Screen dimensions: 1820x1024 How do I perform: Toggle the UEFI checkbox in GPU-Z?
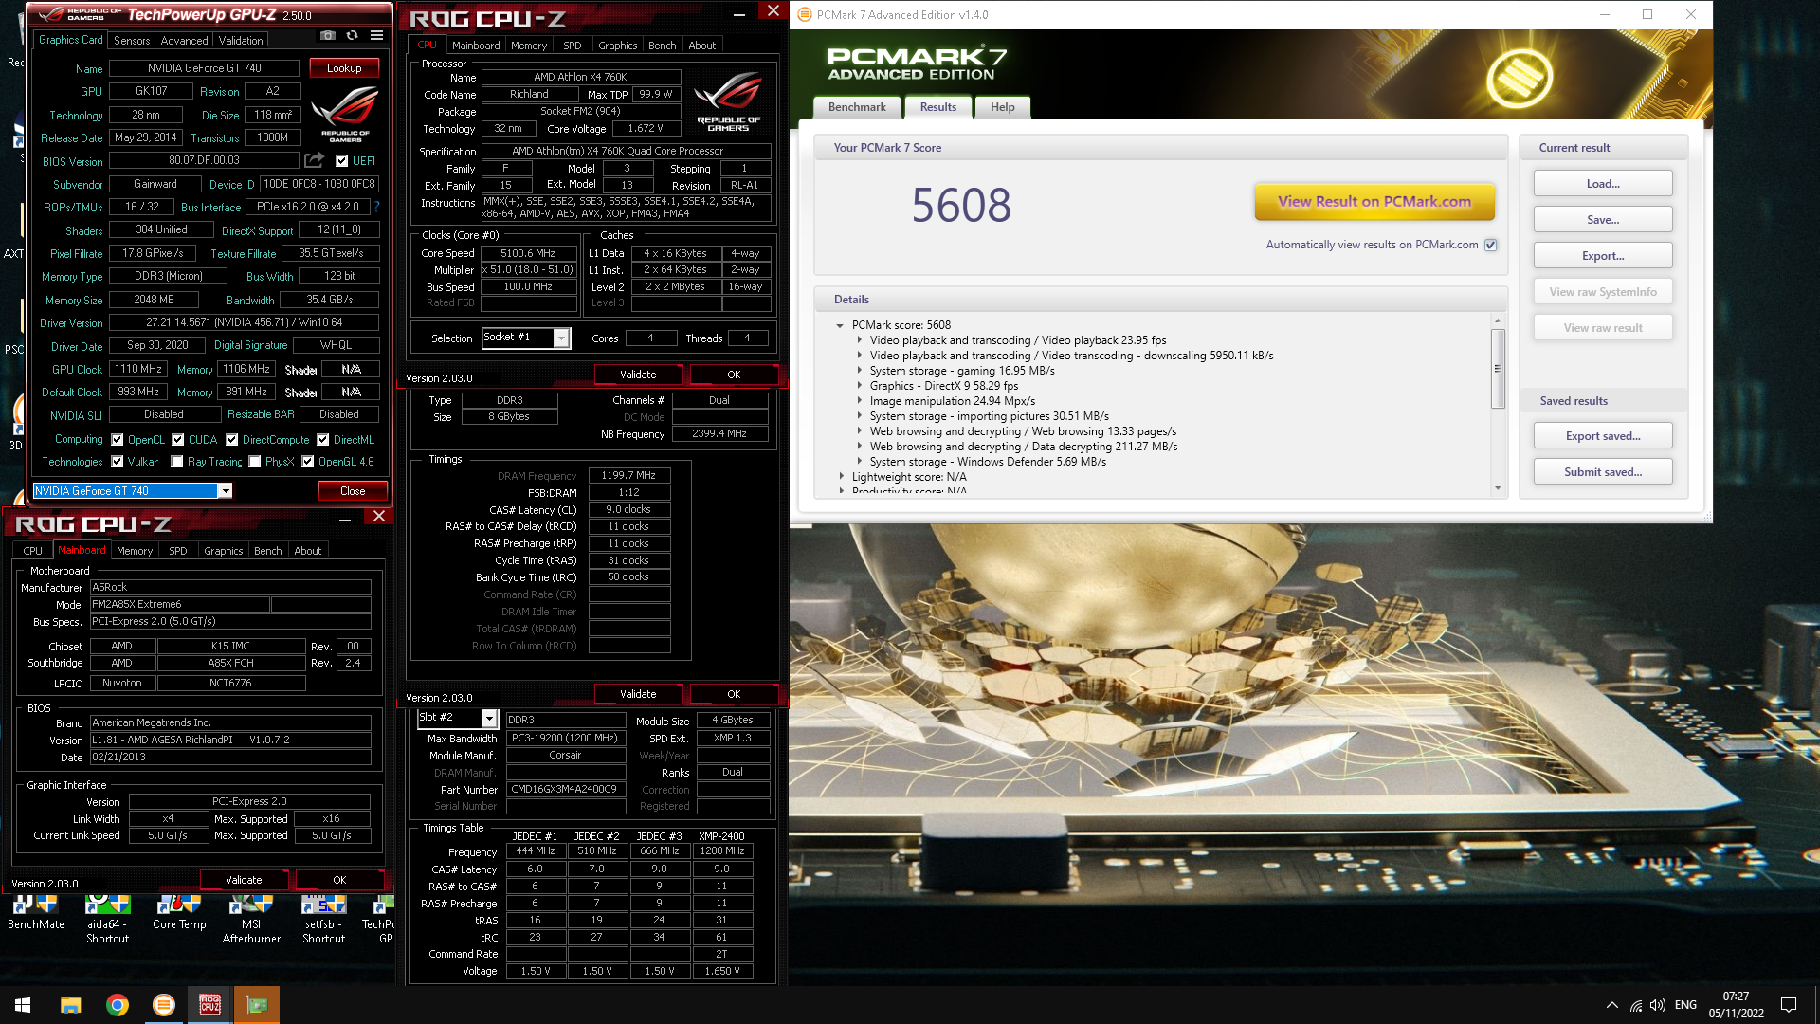pos(342,161)
